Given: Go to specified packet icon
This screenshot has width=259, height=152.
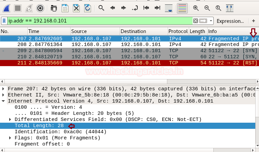Looking at the screenshot, I should coord(135,8).
